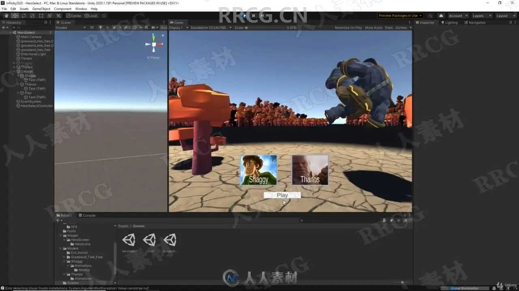Screen dimensions: 519x291
Task: Toggle 2D view in Scene toolbar
Action: click(x=92, y=27)
